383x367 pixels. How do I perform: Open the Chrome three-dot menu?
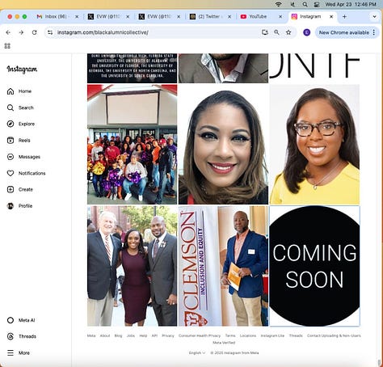(374, 32)
